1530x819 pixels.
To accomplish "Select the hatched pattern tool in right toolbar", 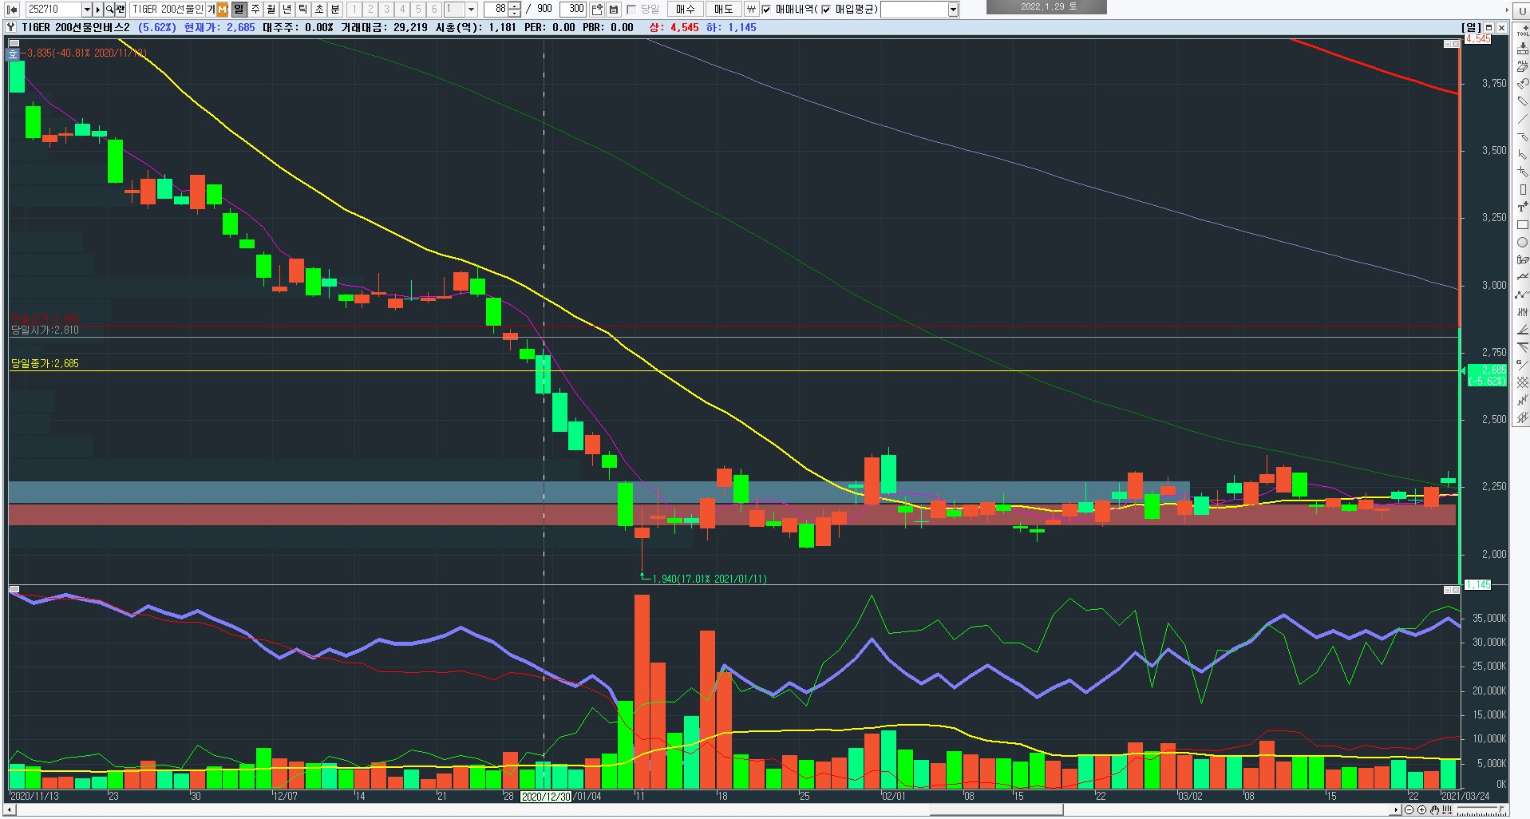I will pos(1522,383).
